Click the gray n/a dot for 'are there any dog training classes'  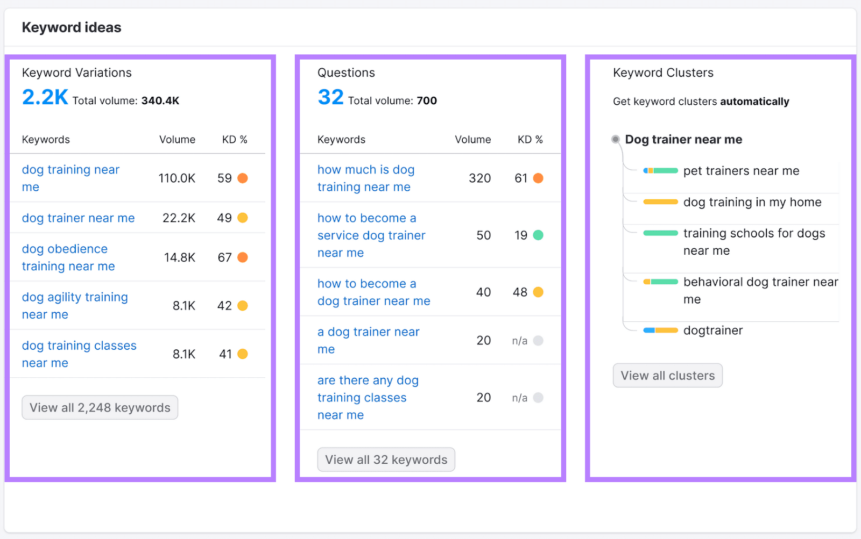point(538,398)
